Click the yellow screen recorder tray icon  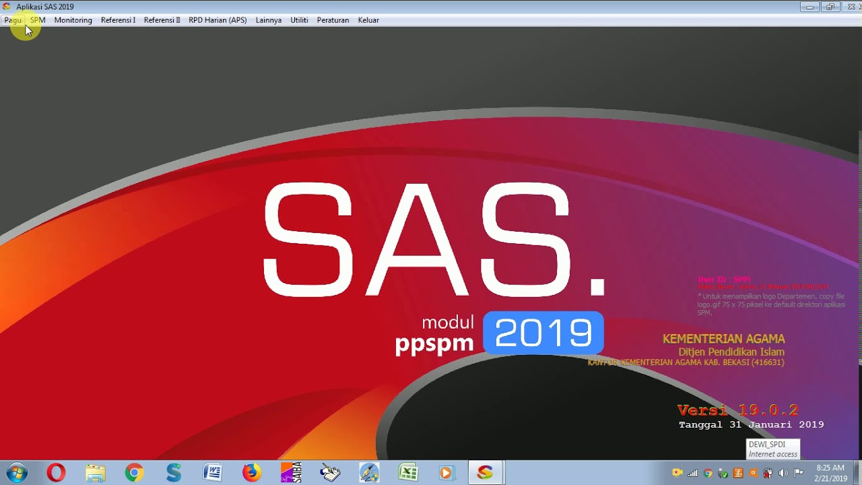(677, 473)
